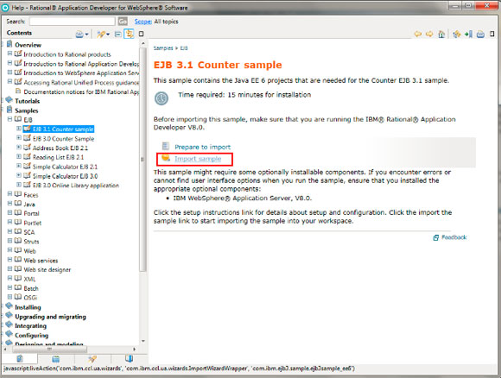Open the Configuring section

32,336
